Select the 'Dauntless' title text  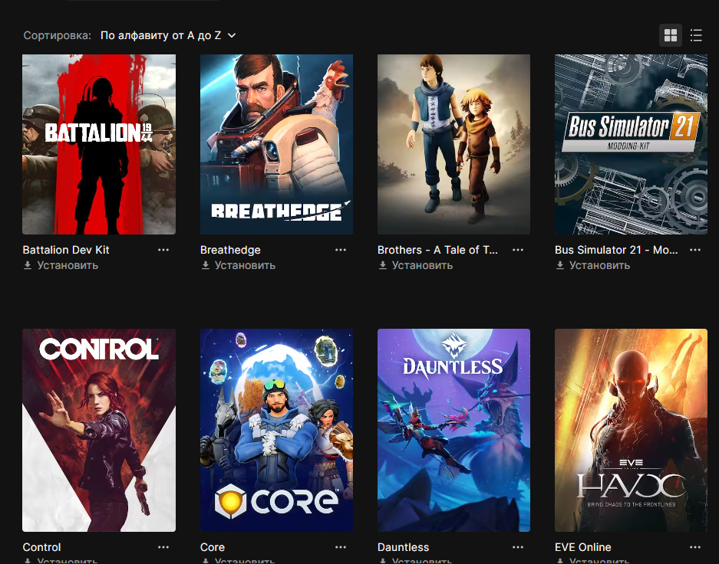click(x=403, y=547)
